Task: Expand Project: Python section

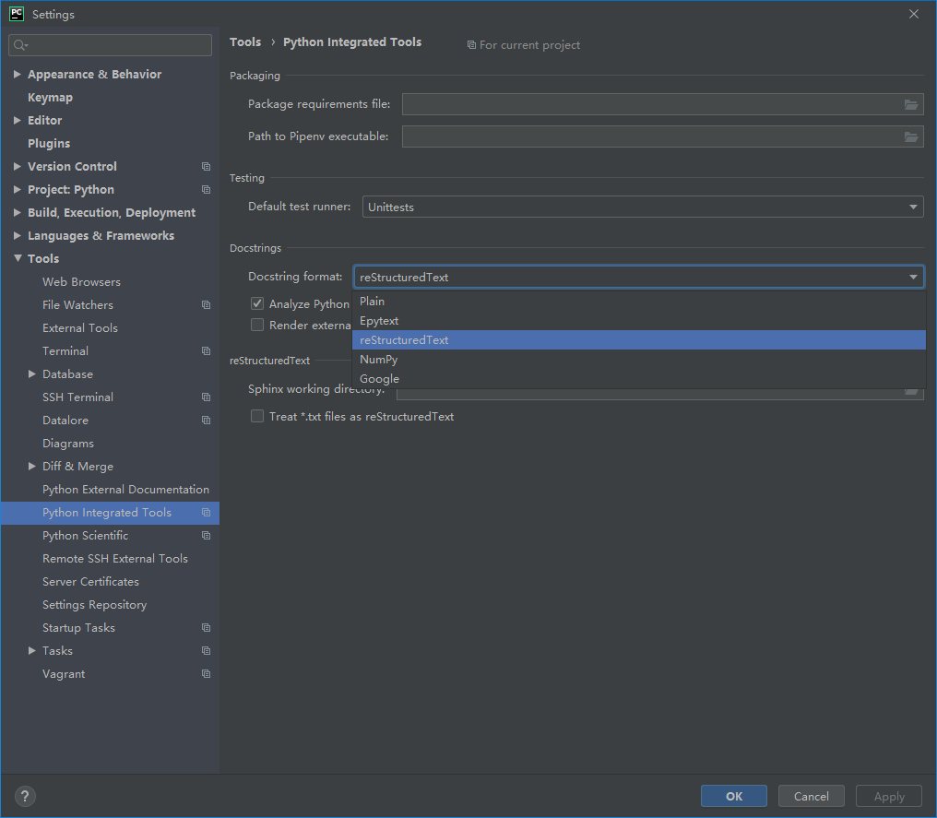Action: 18,189
